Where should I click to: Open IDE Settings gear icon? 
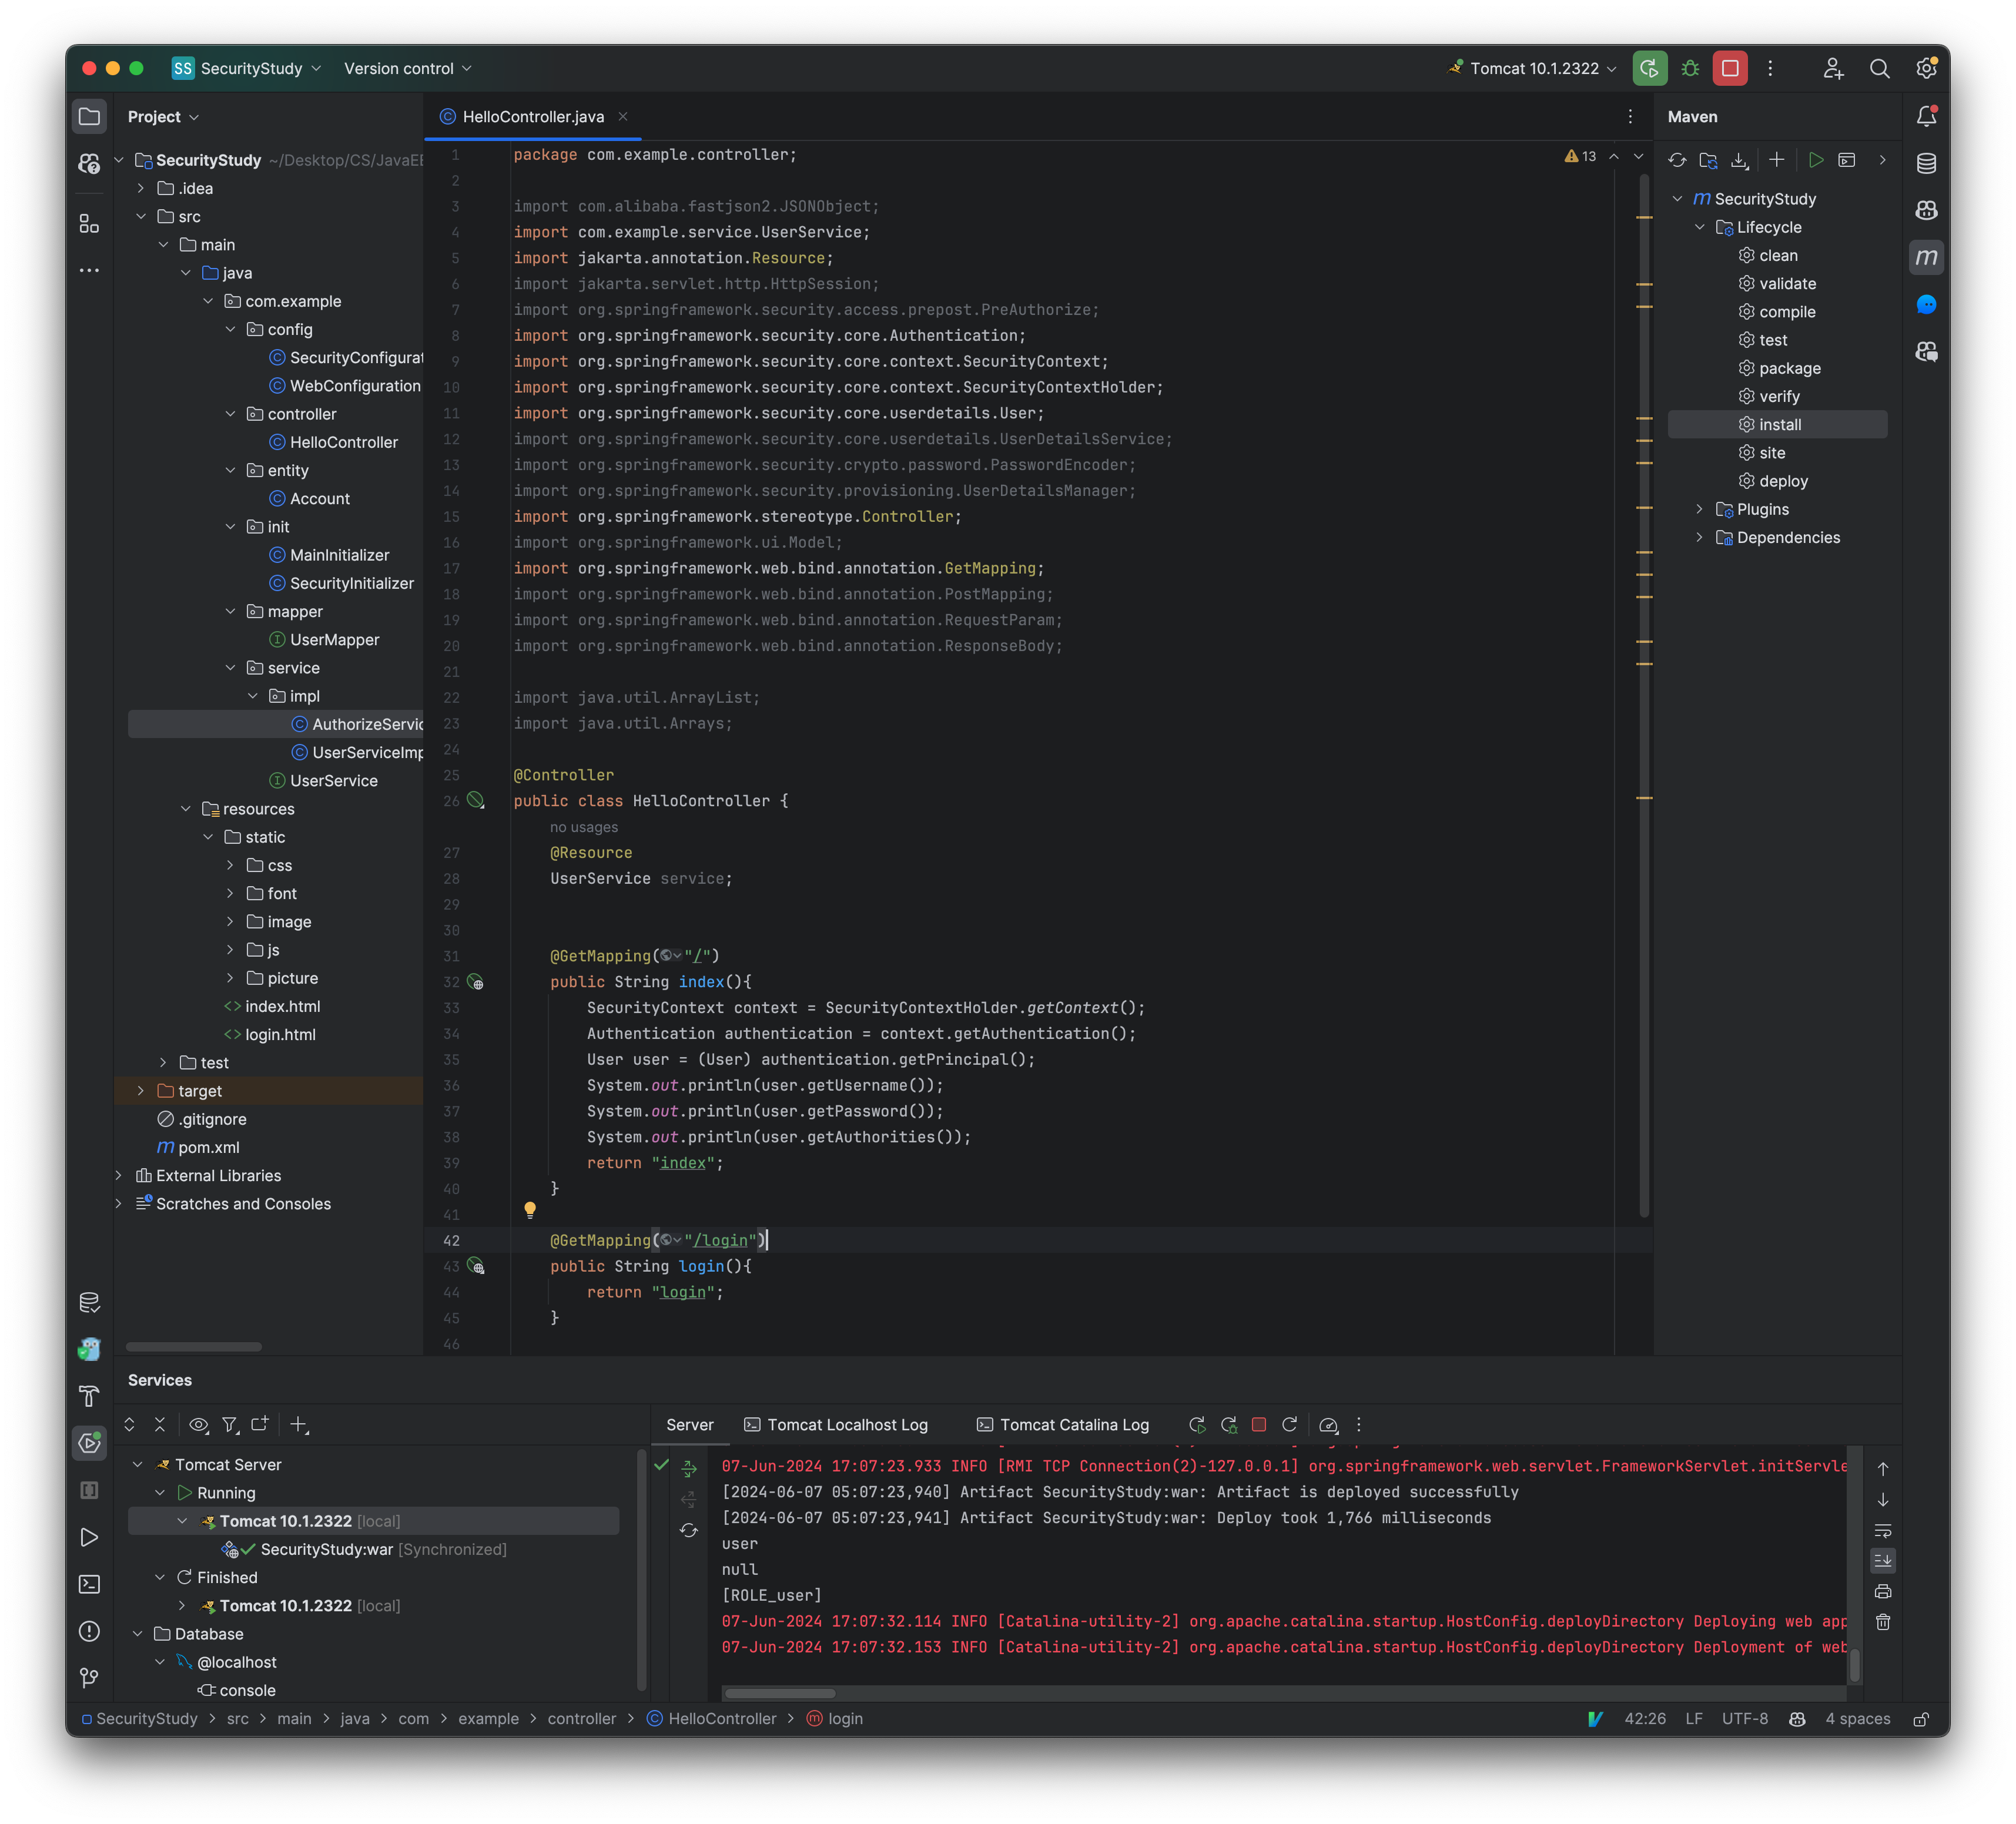pos(1928,68)
